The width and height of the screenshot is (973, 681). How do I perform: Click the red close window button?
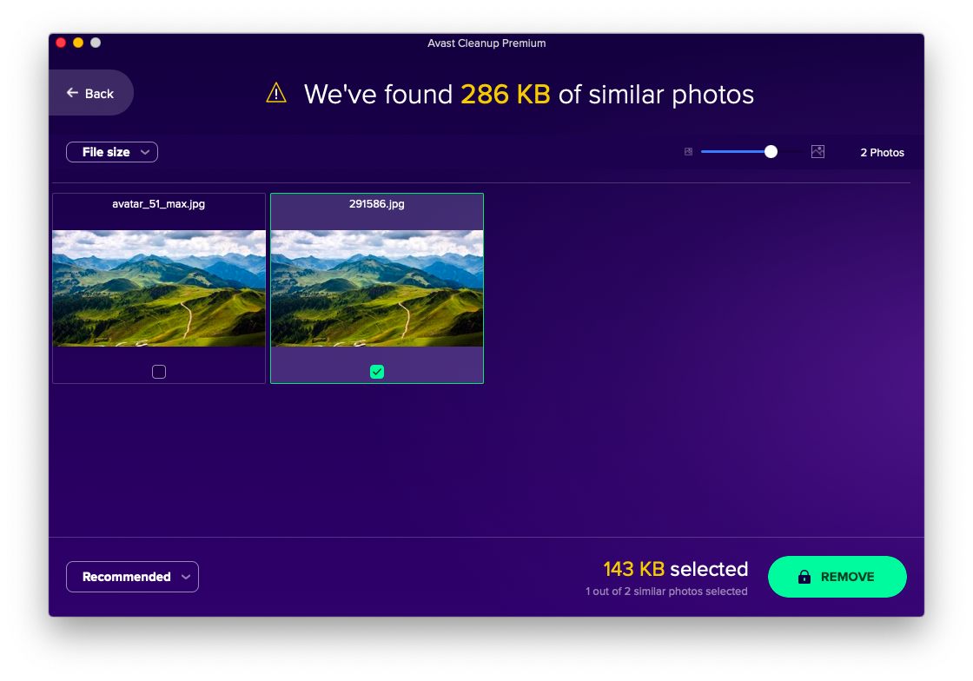tap(61, 43)
